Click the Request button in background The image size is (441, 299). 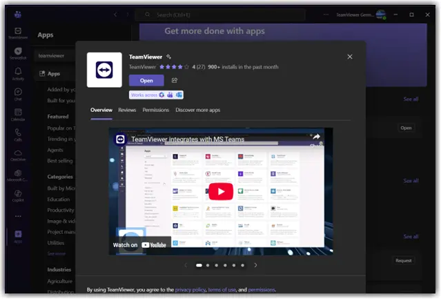pos(403,261)
